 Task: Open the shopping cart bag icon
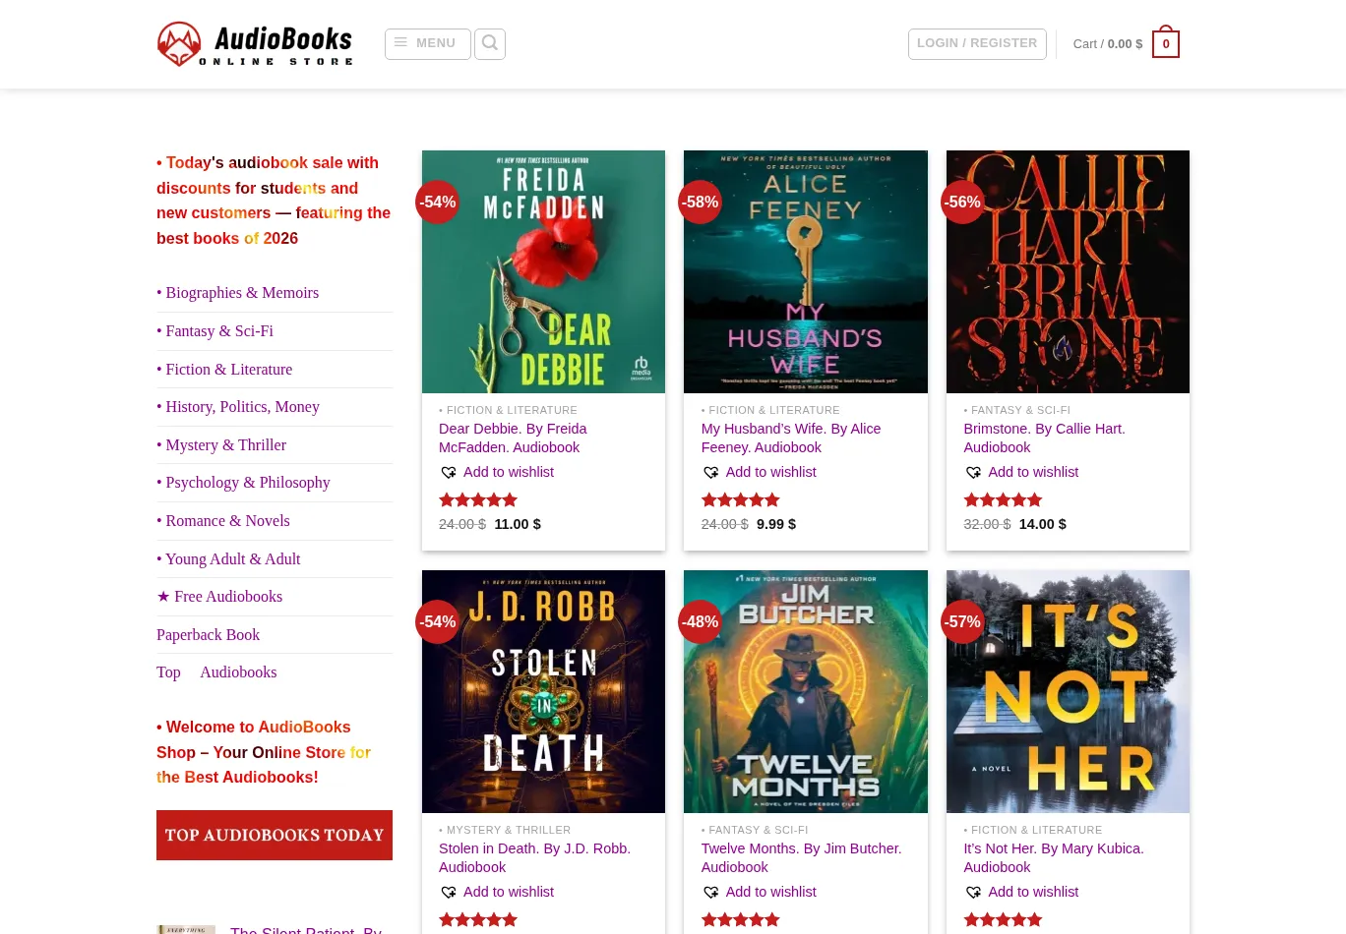pos(1166,43)
